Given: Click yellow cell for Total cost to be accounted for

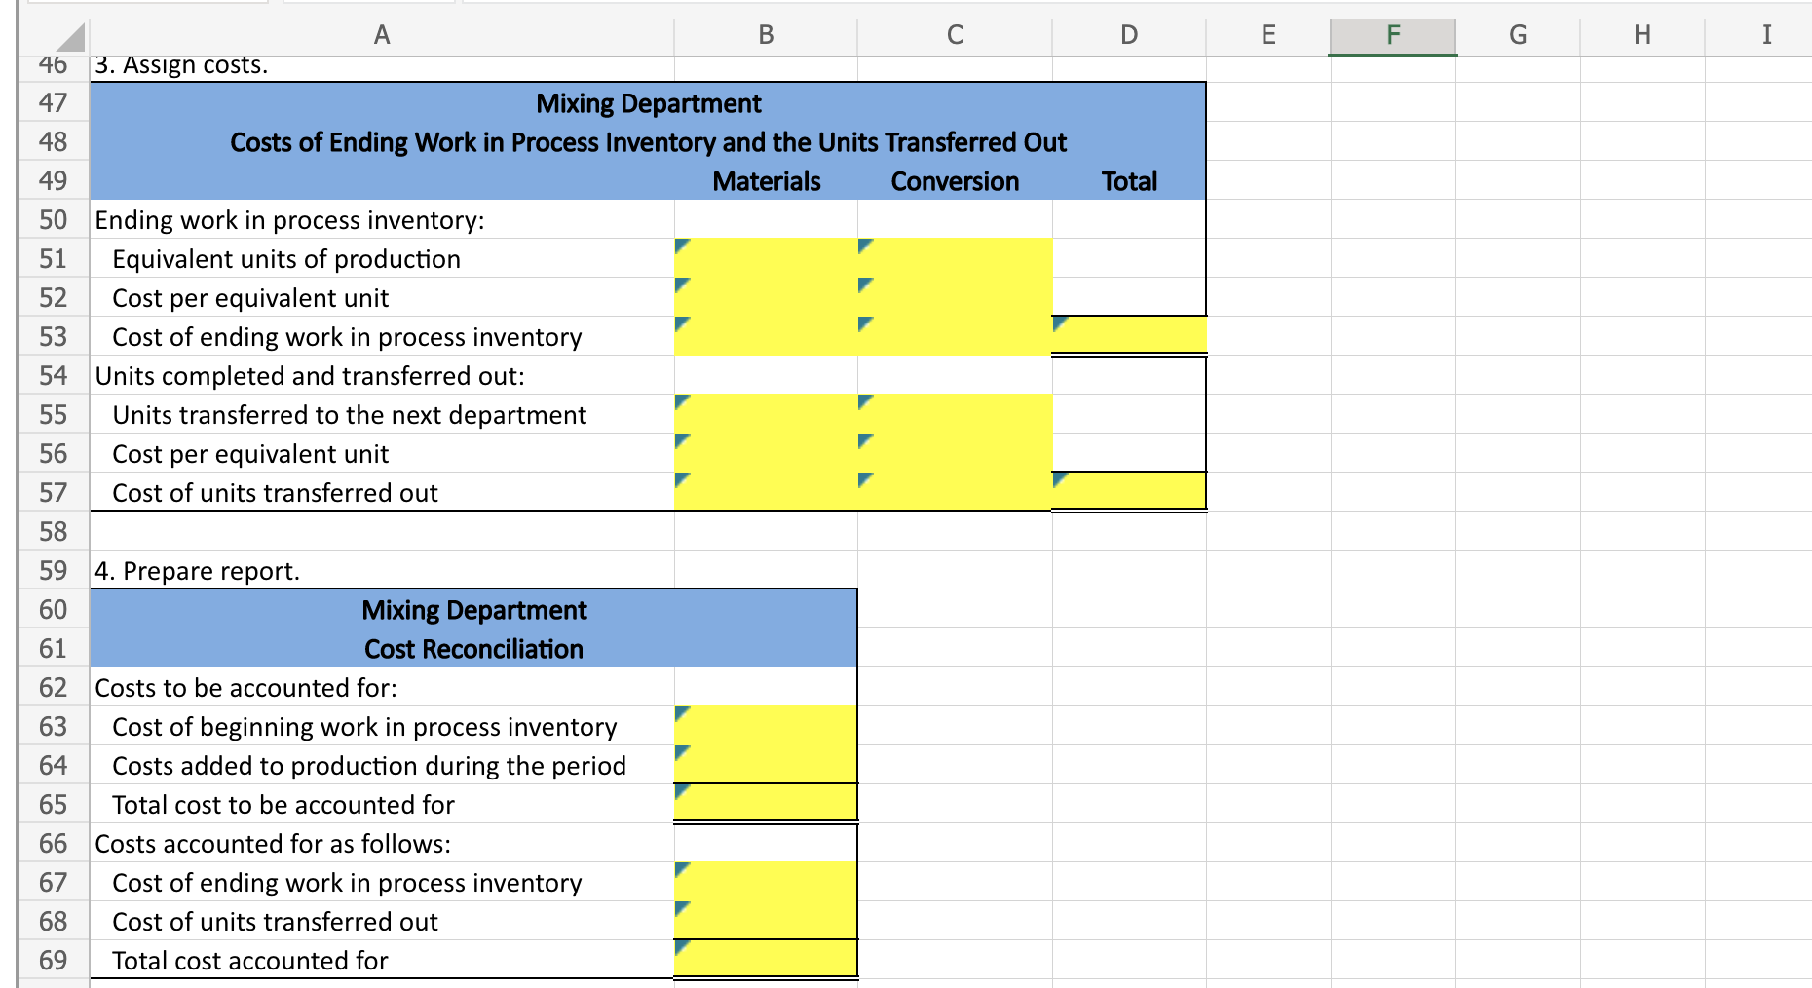Looking at the screenshot, I should (766, 804).
